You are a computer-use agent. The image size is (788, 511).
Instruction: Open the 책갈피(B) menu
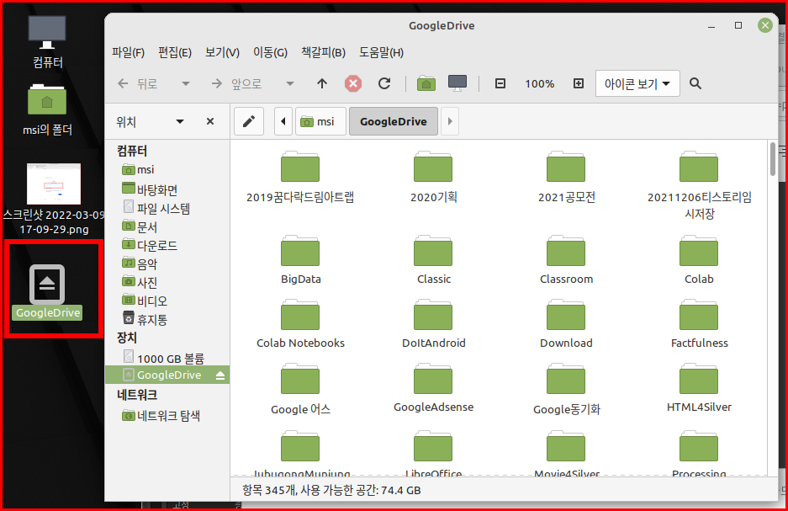pyautogui.click(x=323, y=52)
